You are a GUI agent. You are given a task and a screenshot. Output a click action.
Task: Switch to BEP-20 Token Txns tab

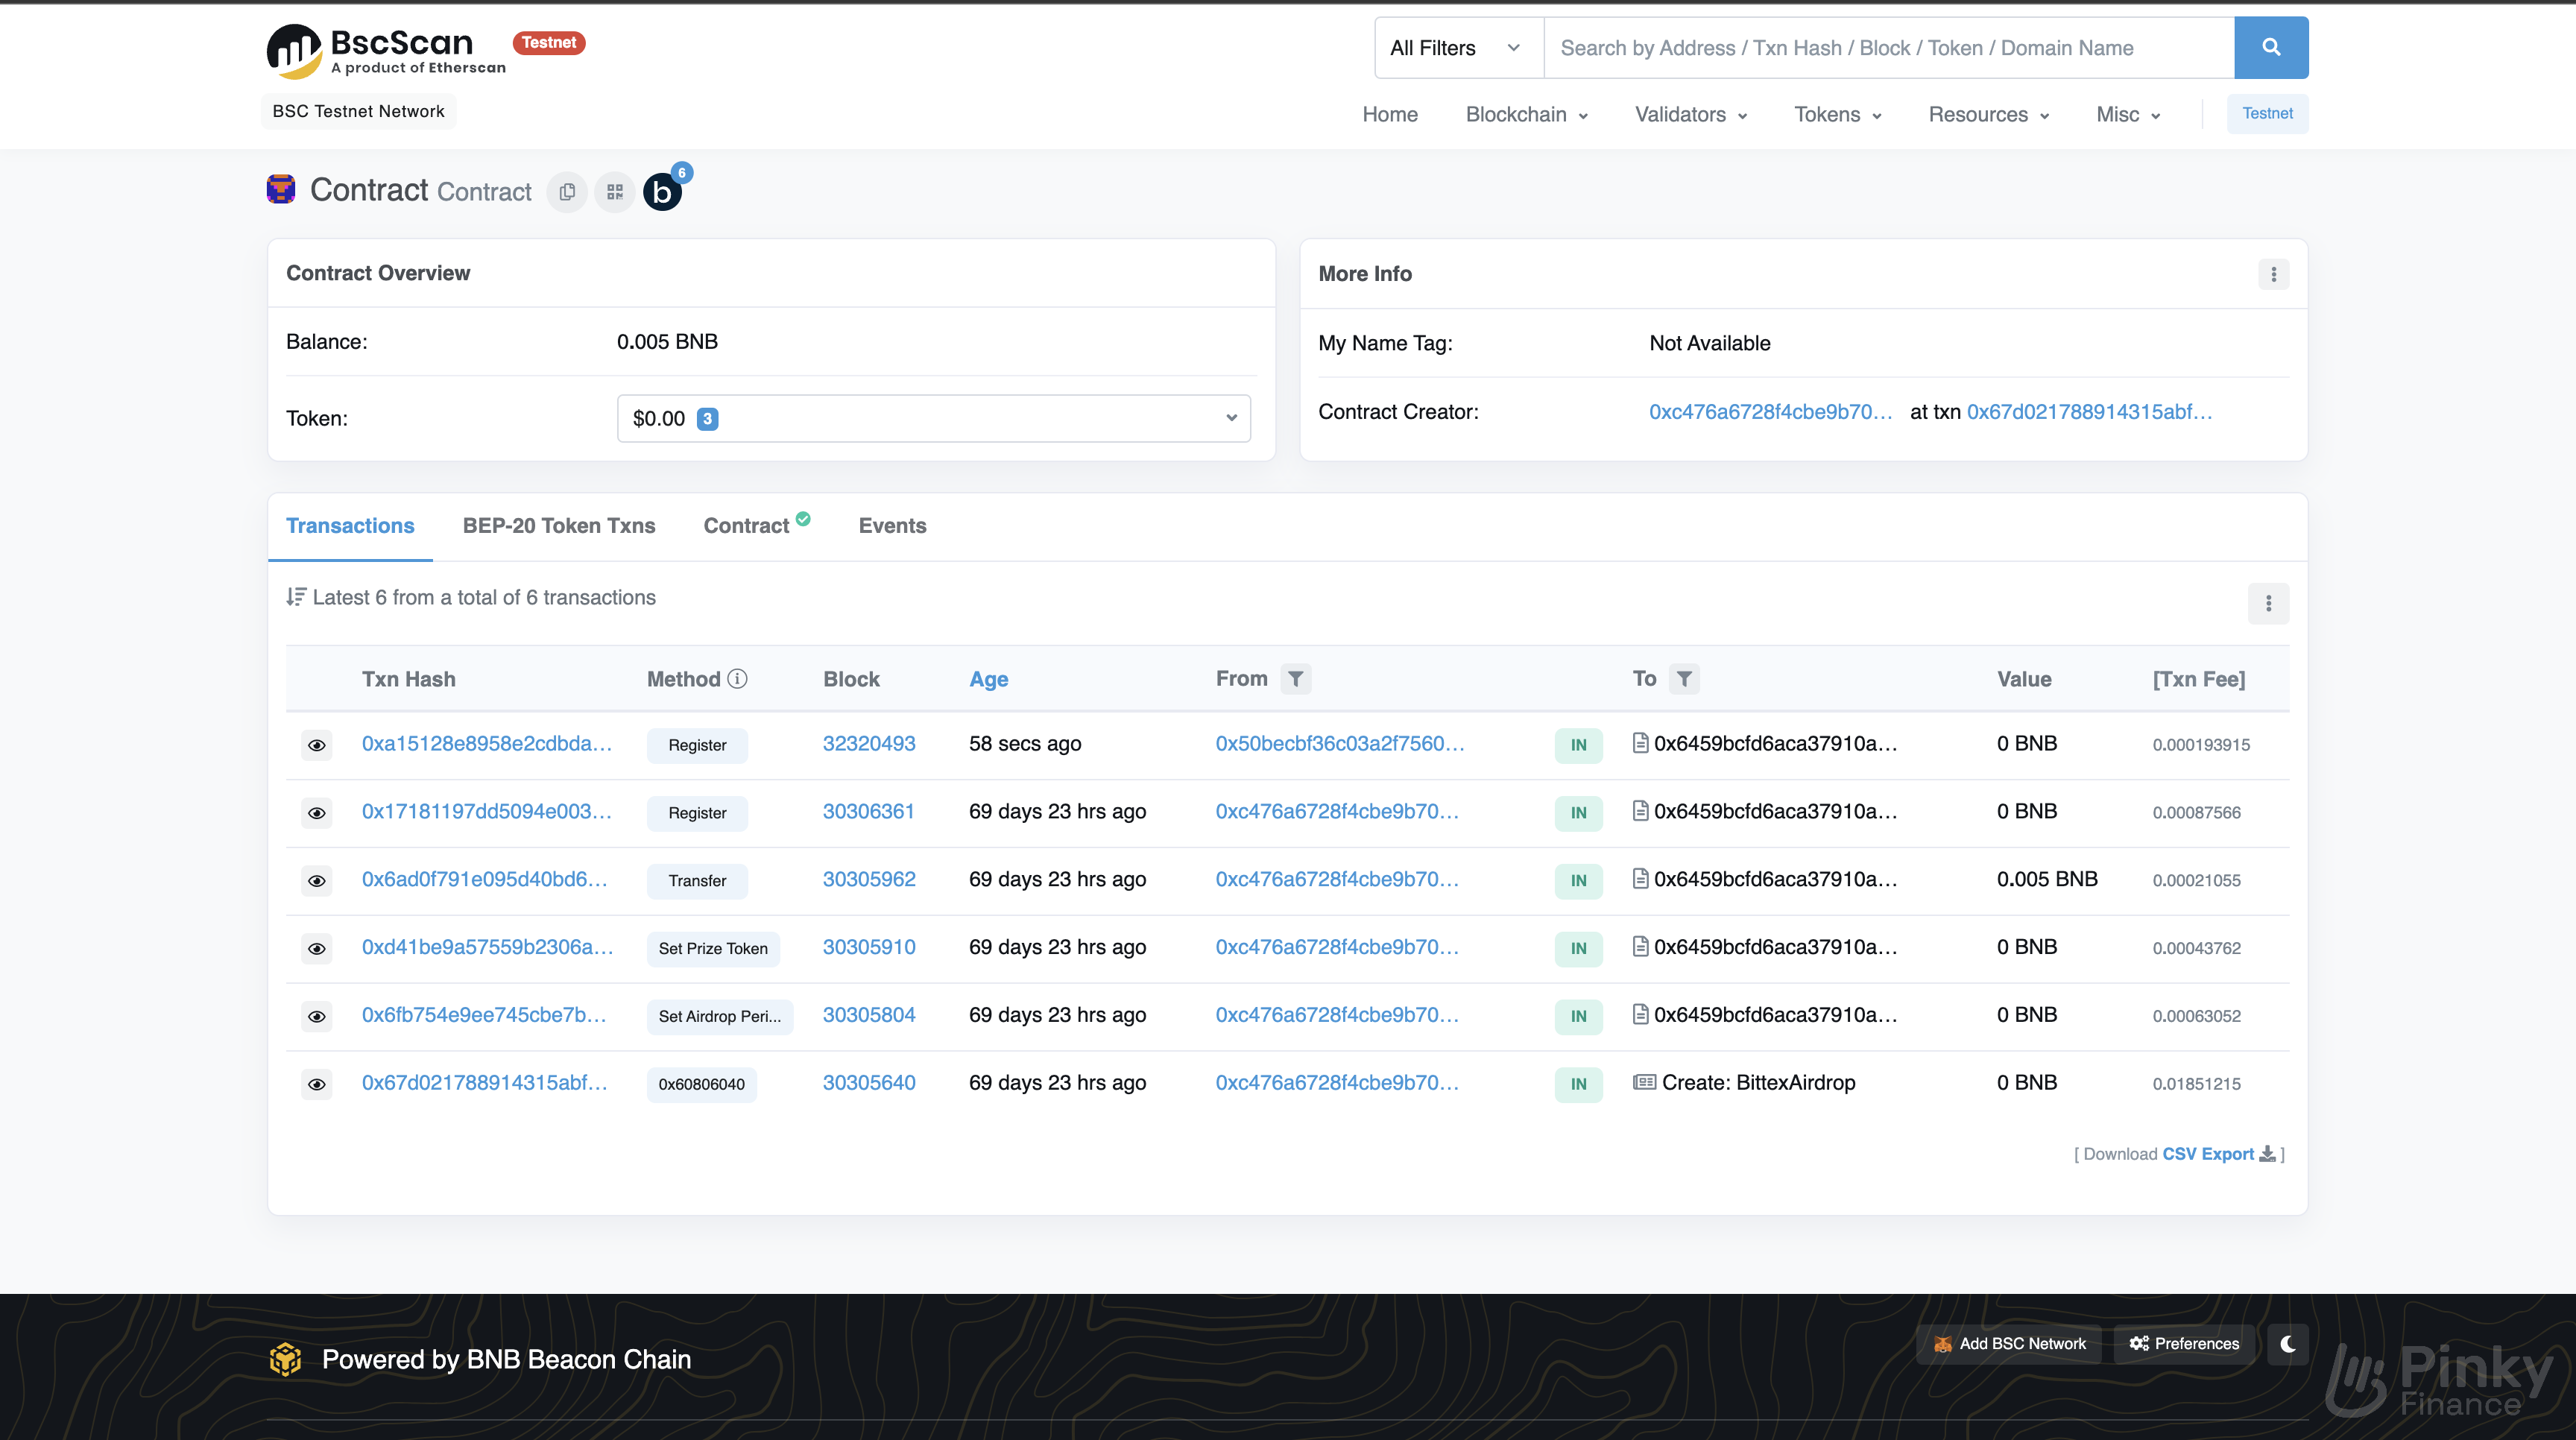point(559,525)
